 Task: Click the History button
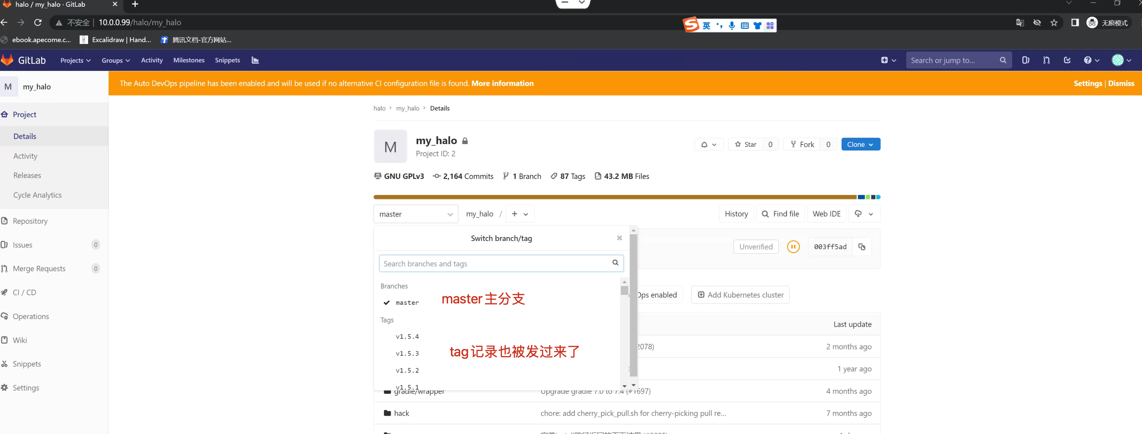click(x=736, y=214)
